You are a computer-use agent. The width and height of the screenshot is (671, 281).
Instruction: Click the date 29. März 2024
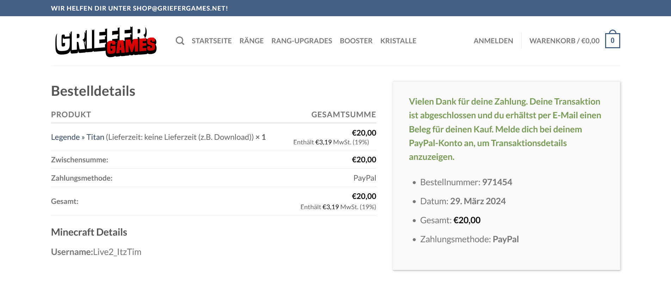tap(478, 201)
